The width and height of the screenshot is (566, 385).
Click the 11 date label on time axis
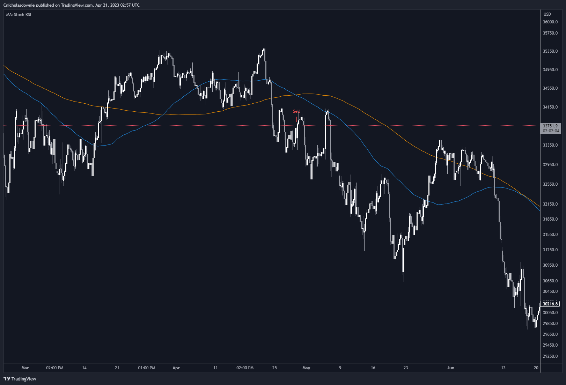point(215,368)
